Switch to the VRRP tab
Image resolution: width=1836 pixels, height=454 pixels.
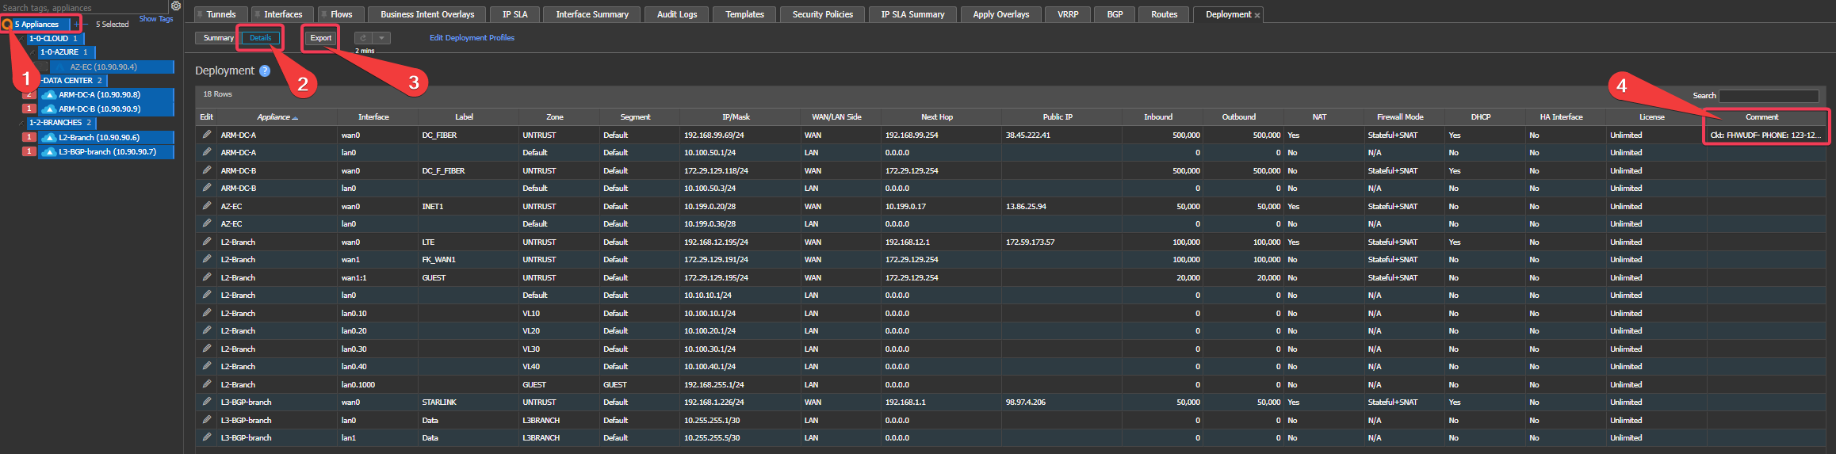coord(1068,14)
